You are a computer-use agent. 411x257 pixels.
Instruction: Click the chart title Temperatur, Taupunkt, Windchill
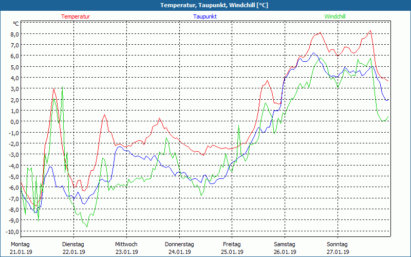point(214,5)
